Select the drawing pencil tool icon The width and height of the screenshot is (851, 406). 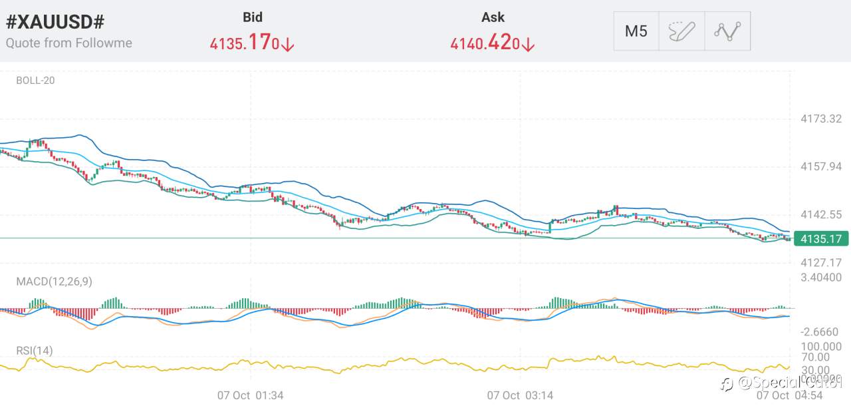[x=681, y=31]
